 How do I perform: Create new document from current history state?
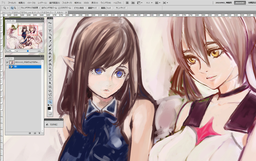click(x=30, y=133)
